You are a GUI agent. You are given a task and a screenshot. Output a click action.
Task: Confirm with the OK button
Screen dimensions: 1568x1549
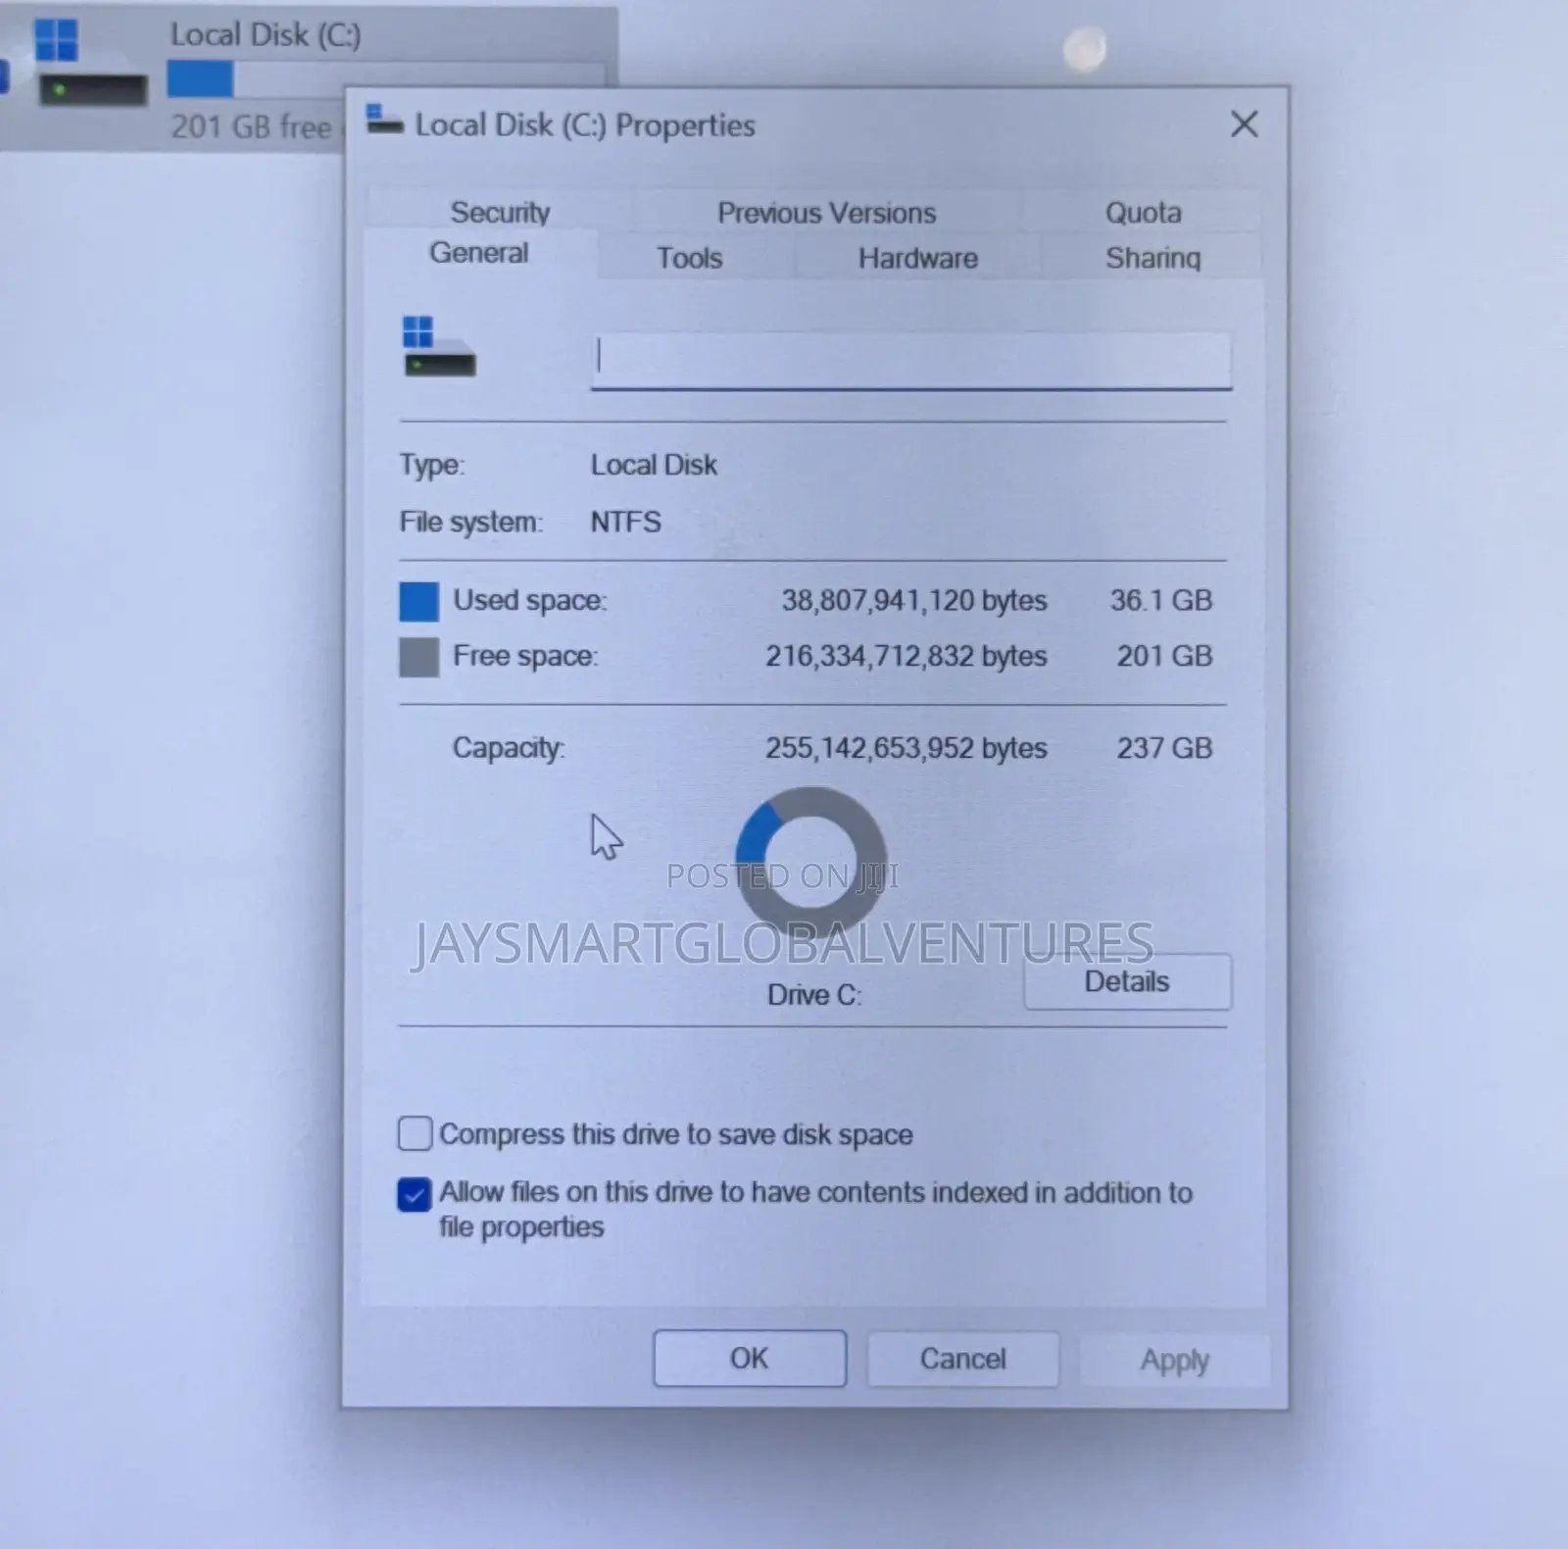coord(750,1358)
